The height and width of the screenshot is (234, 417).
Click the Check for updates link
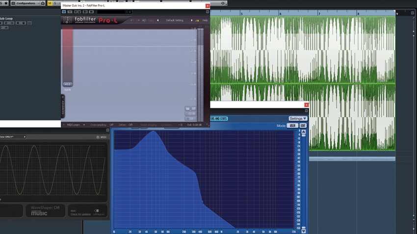pyautogui.click(x=80, y=214)
